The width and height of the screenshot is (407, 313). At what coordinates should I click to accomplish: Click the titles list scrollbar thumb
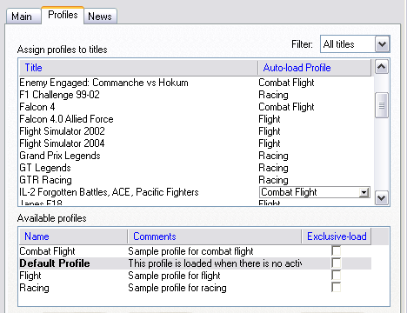382,105
